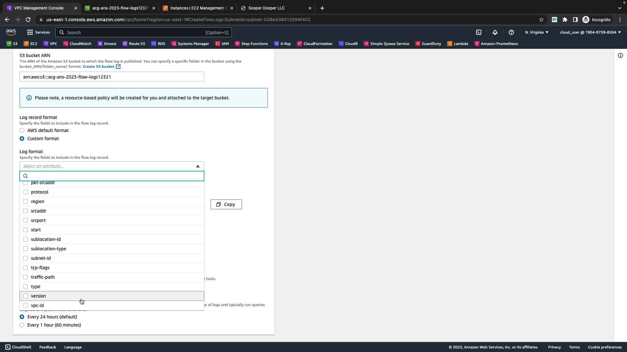Open the Services grid menu
Image resolution: width=627 pixels, height=352 pixels.
click(38, 32)
